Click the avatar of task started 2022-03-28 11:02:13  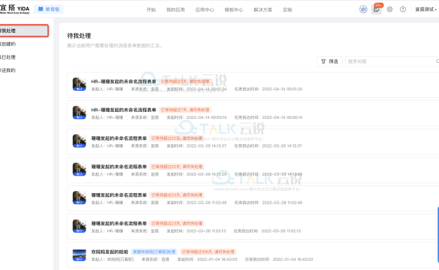tap(79, 226)
